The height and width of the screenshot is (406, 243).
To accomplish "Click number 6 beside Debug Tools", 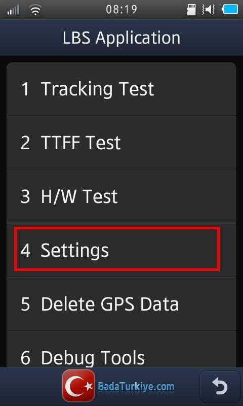I will 25,358.
